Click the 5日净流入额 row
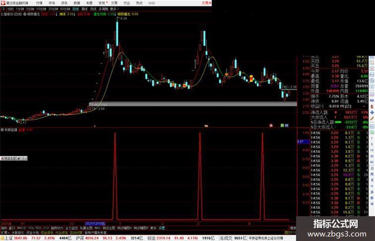This screenshot has height=241, width=375. (x=340, y=122)
